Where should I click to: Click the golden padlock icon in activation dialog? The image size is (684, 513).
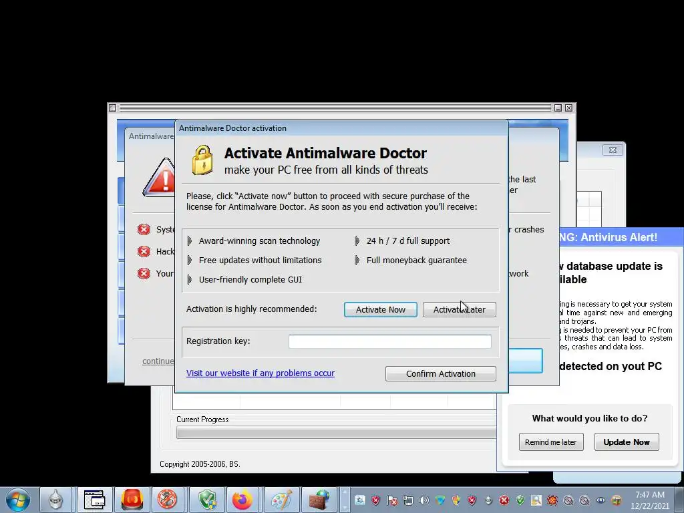pyautogui.click(x=202, y=160)
